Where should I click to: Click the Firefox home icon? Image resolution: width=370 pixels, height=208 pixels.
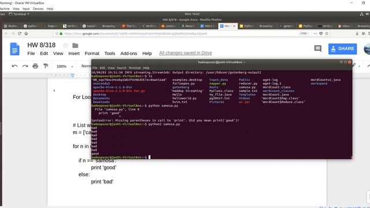pyautogui.click(x=26, y=34)
